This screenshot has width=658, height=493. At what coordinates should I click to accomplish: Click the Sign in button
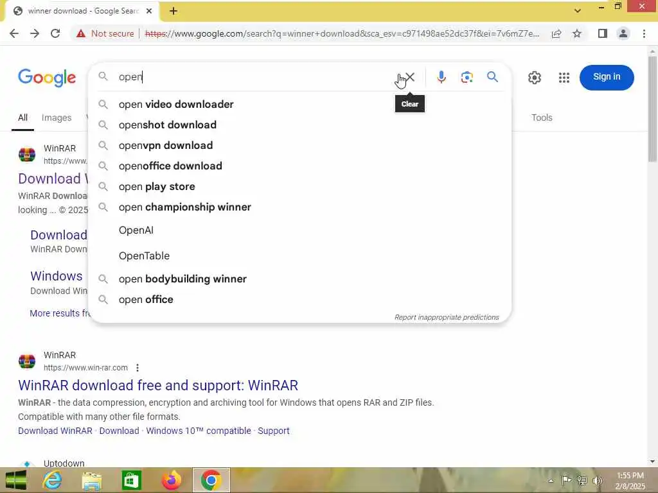tap(607, 77)
